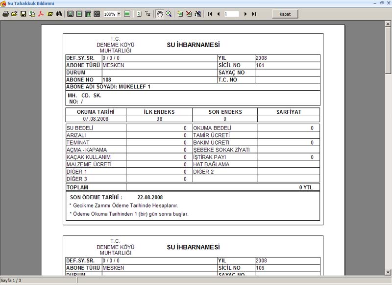392x285 pixels.
Task: Click the delete page icon
Action: [189, 14]
